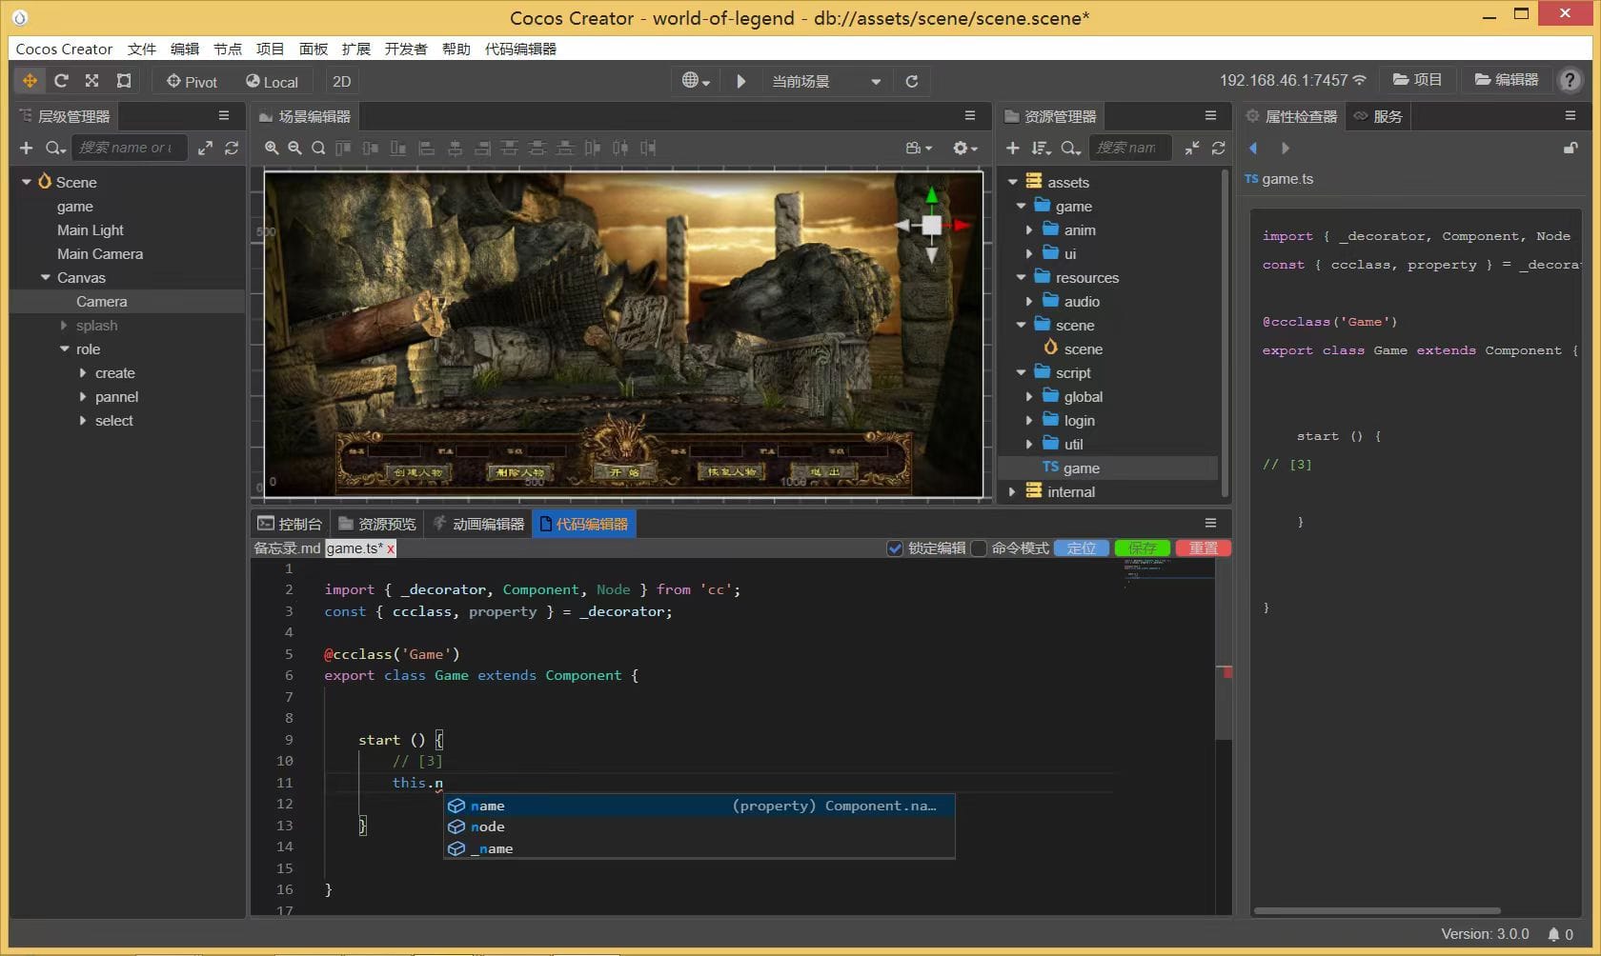Select the Rect transform tool
Image resolution: width=1601 pixels, height=956 pixels.
pyautogui.click(x=124, y=81)
